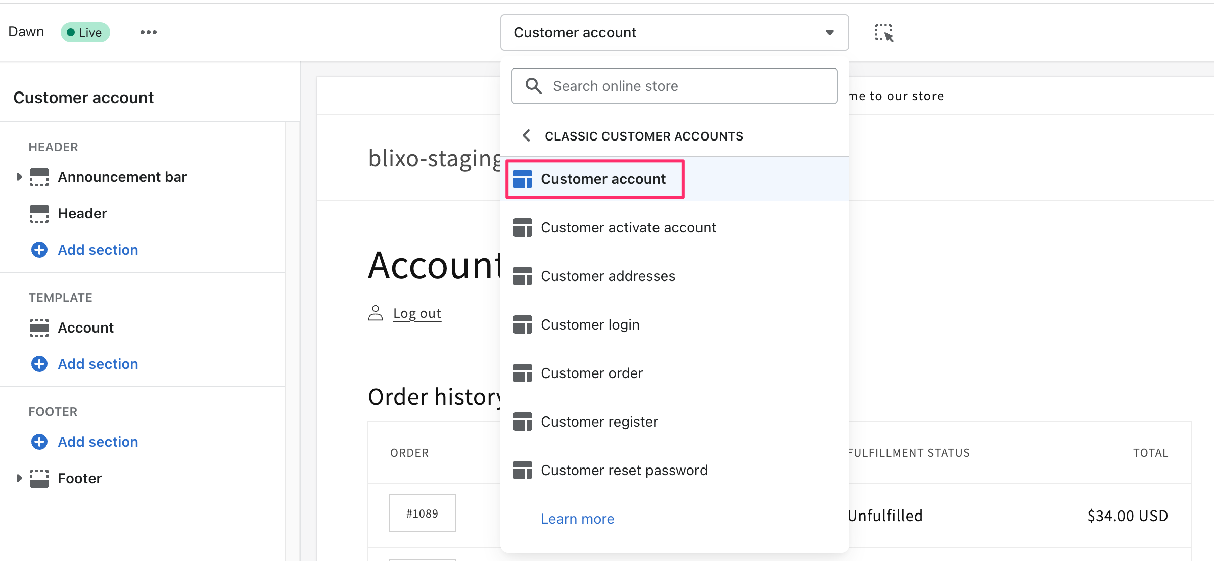Click the template icon beside Customer login
Screen dimensions: 1214x561
[x=522, y=324]
